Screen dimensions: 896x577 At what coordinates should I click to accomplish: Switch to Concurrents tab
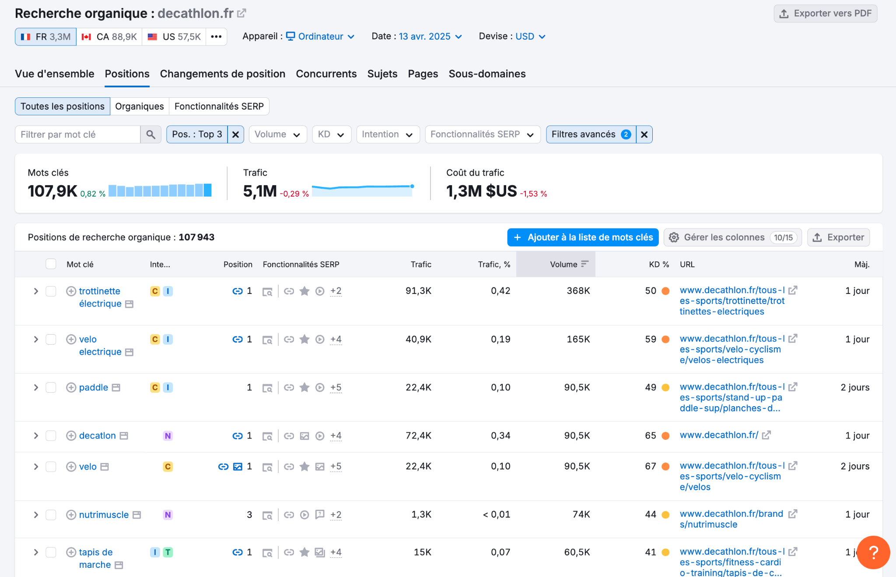326,74
